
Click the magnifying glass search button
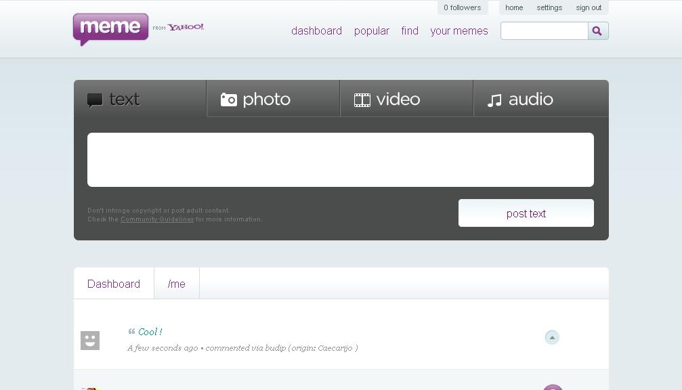pos(597,31)
